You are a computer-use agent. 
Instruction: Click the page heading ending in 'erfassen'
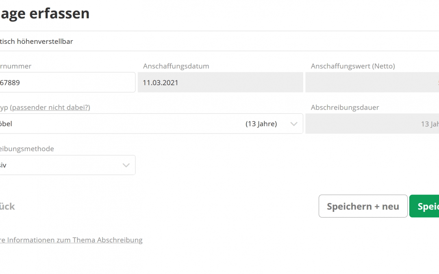click(45, 13)
